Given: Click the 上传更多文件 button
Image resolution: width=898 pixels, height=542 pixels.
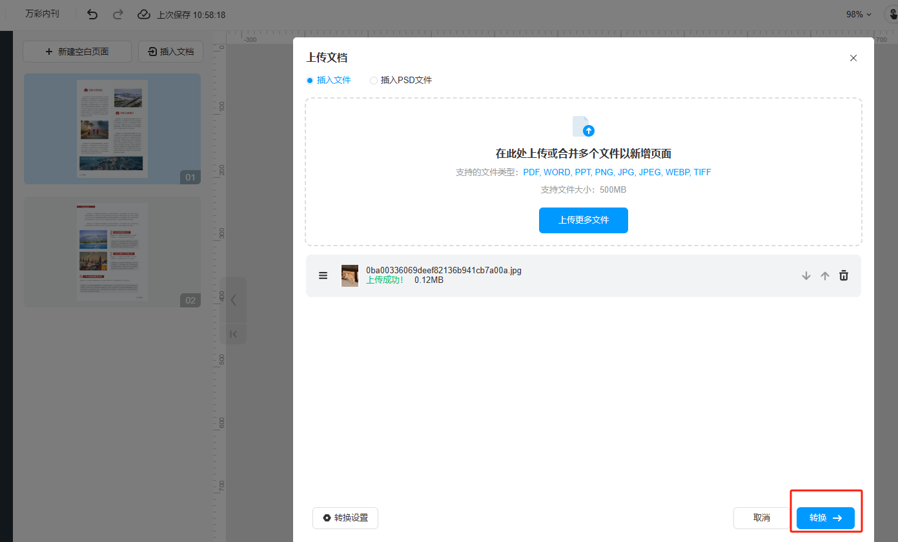Looking at the screenshot, I should (x=583, y=220).
